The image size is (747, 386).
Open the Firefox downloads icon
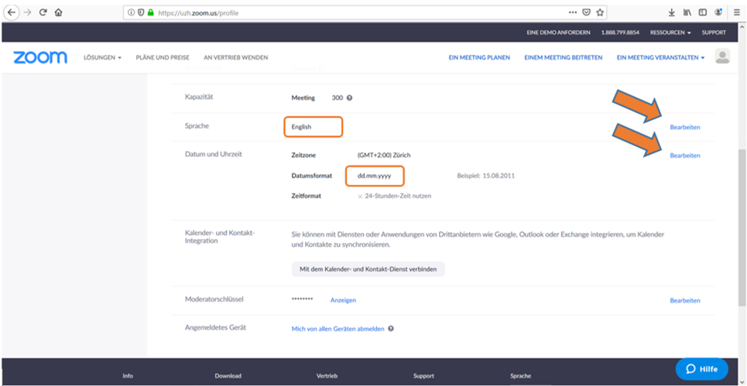point(671,12)
